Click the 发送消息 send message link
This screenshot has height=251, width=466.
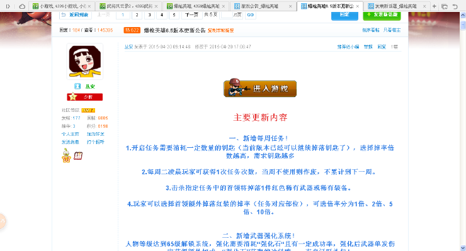[x=70, y=142]
